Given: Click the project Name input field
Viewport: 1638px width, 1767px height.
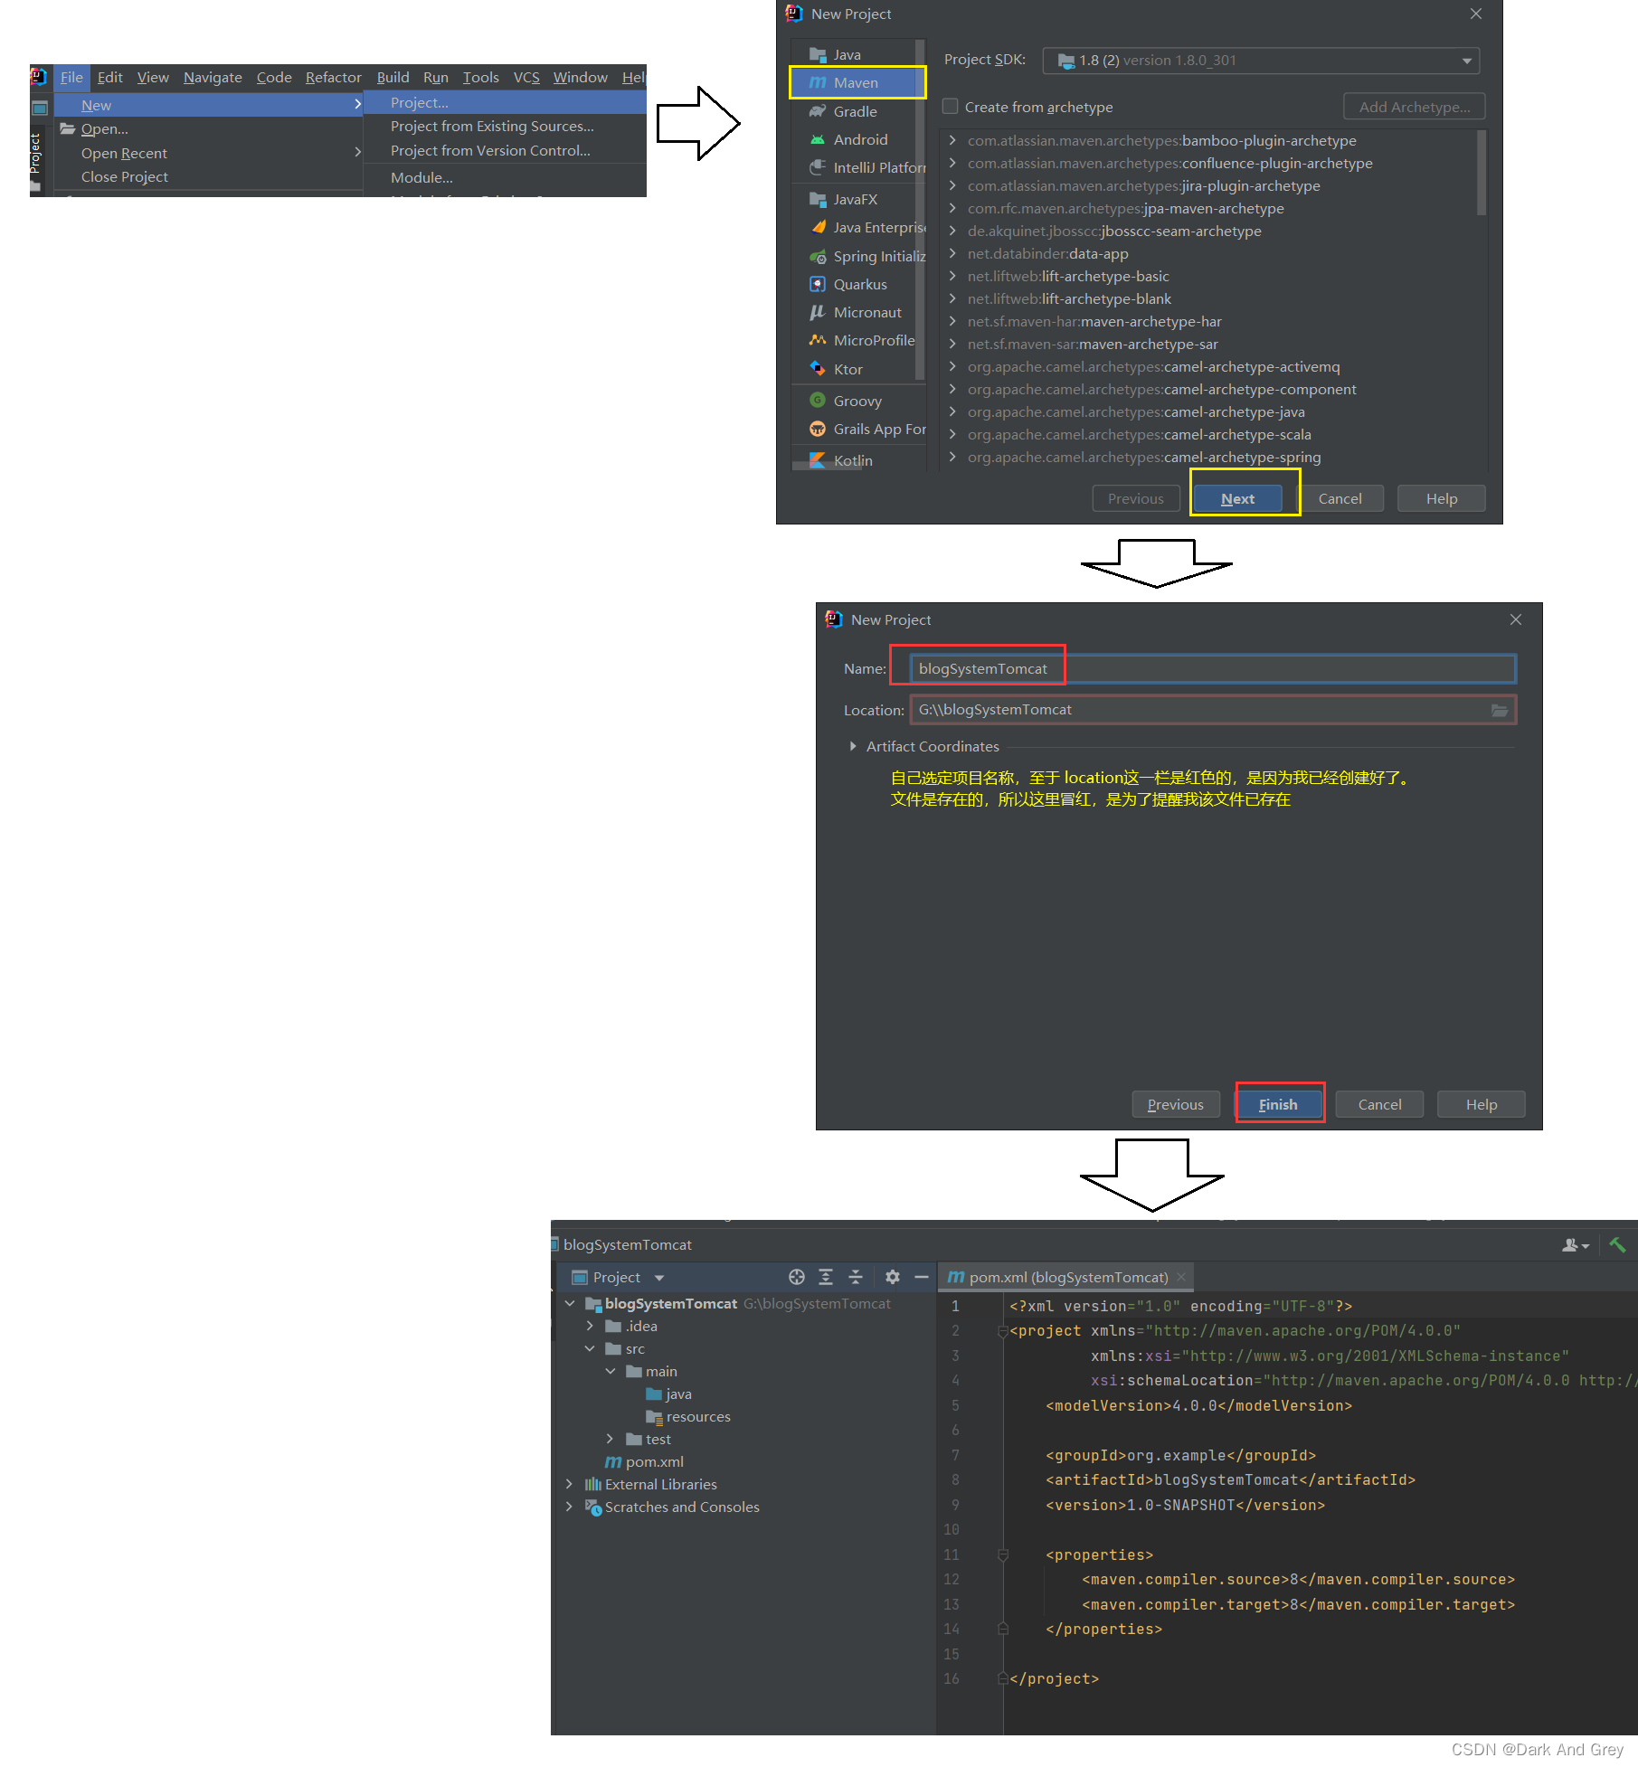Looking at the screenshot, I should [x=1212, y=668].
